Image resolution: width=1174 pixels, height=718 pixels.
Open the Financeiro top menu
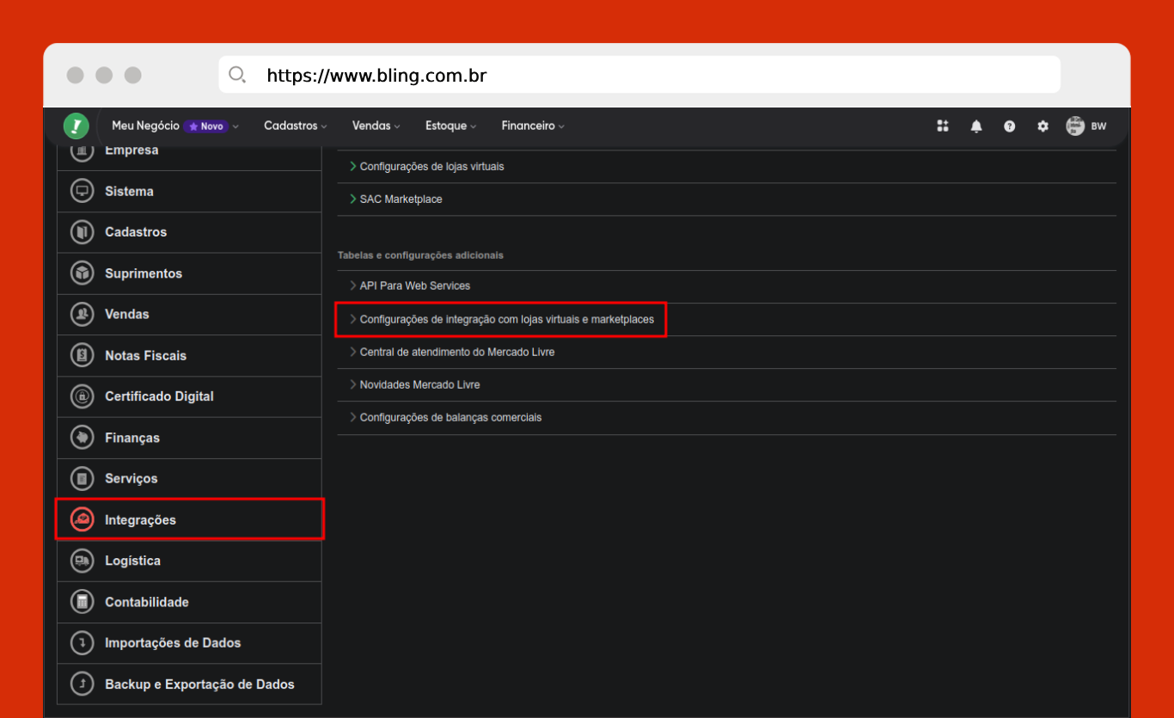[533, 126]
